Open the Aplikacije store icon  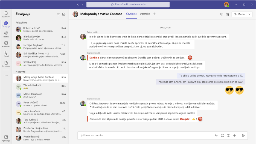click(x=6, y=138)
